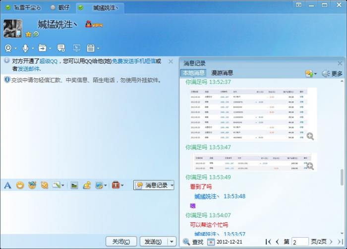This screenshot has width=347, height=249.
Task: Expand the applications dropdown arrow in the top toolbar
Action: [x=98, y=48]
